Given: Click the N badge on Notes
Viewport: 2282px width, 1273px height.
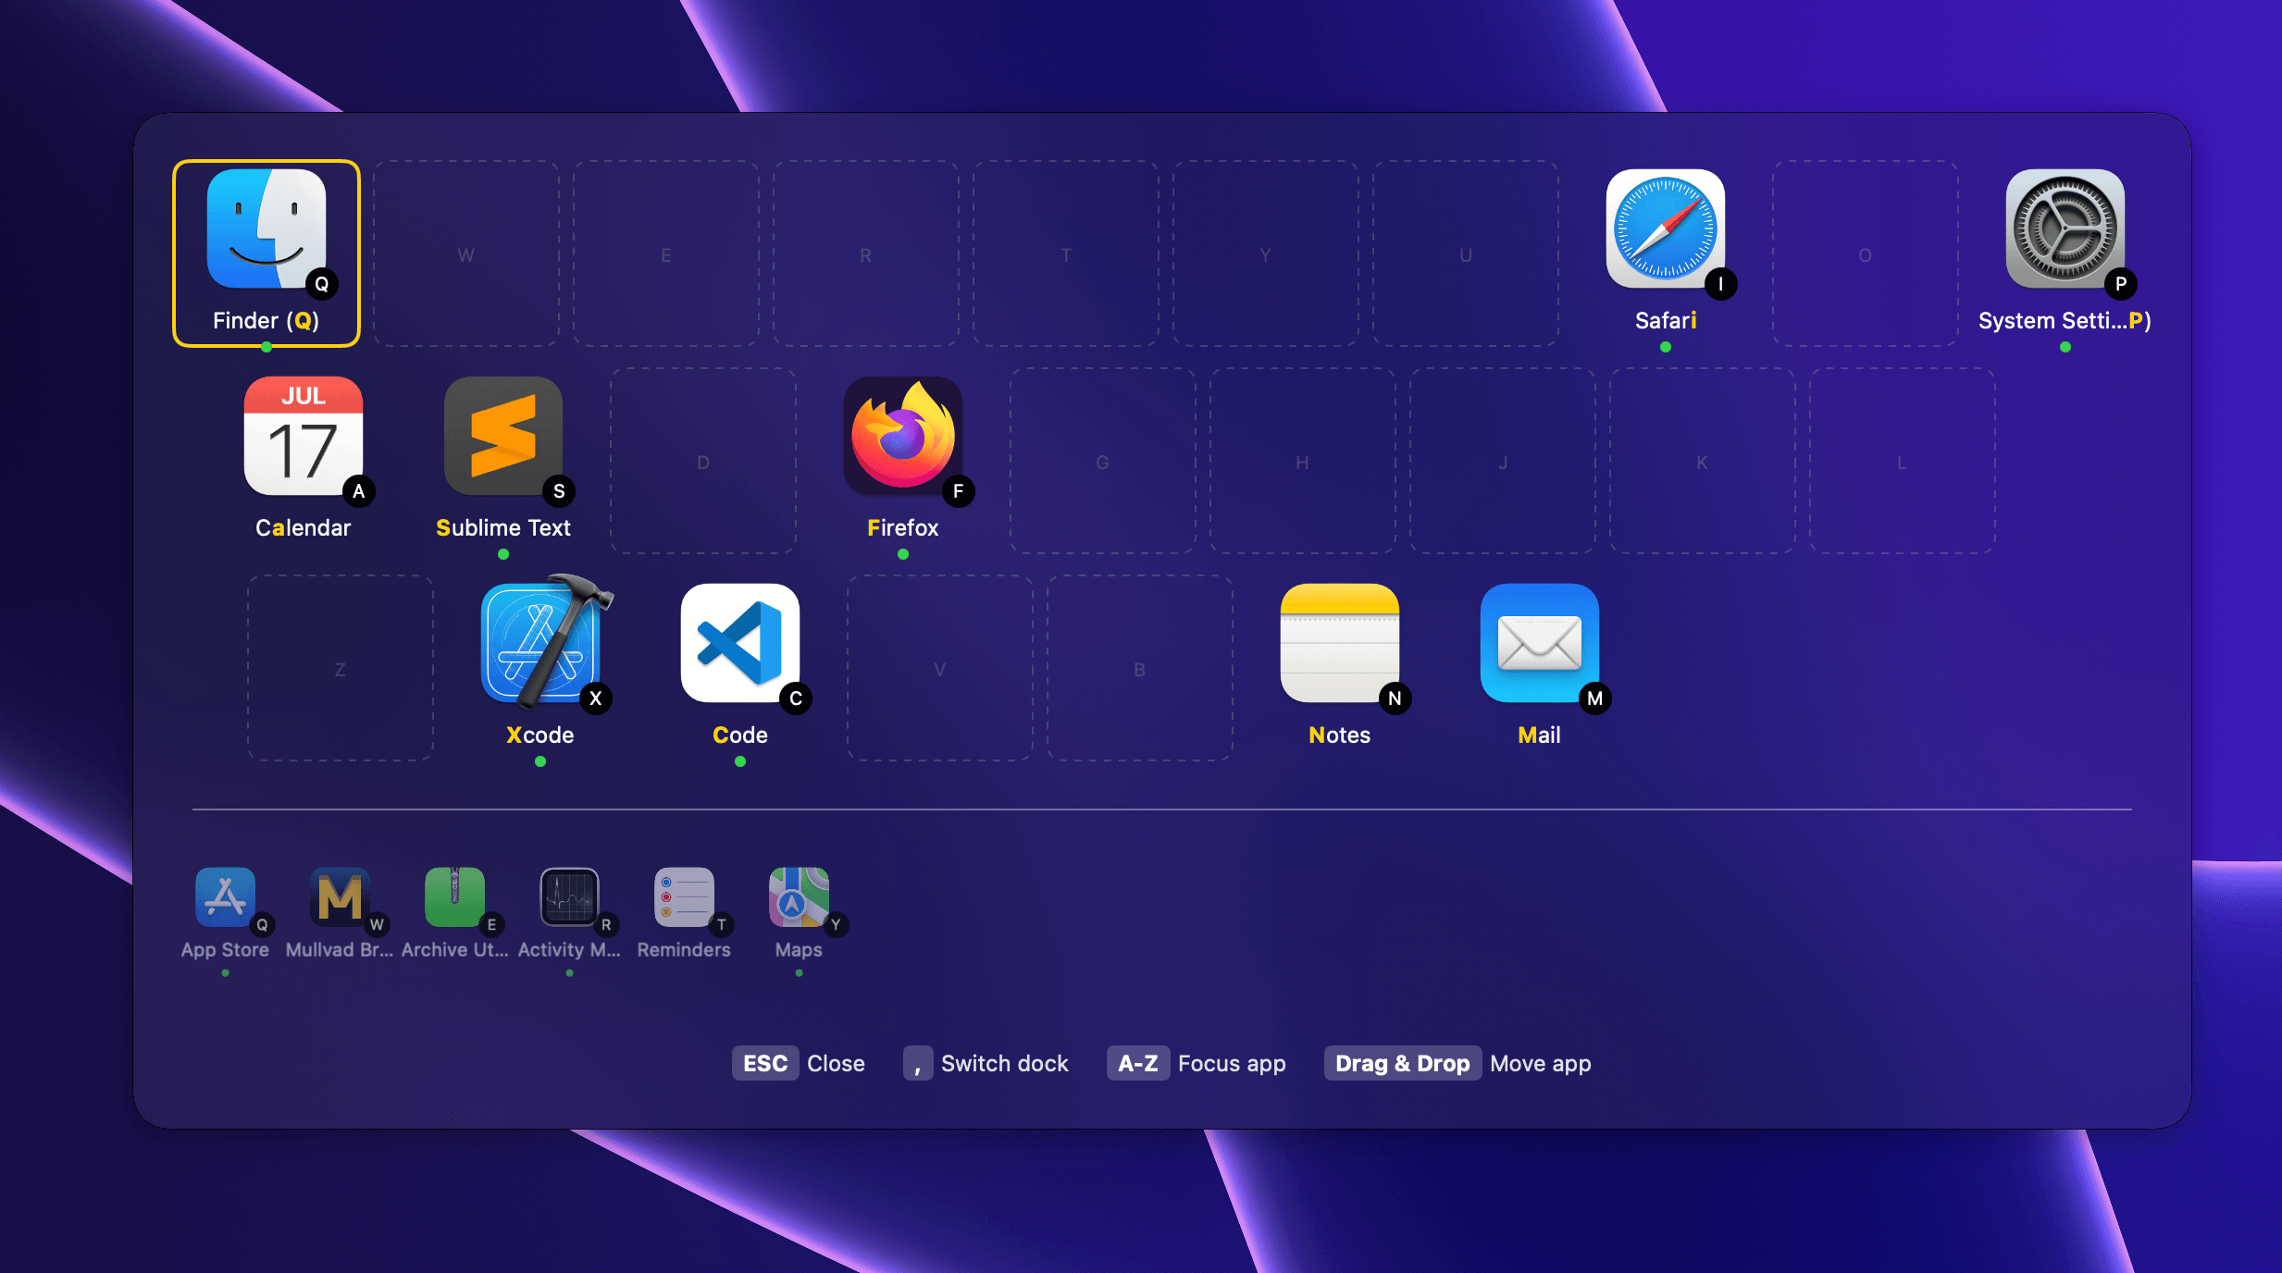Looking at the screenshot, I should [x=1395, y=698].
